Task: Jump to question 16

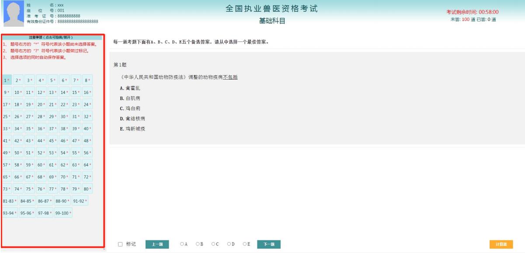Action: click(x=87, y=92)
